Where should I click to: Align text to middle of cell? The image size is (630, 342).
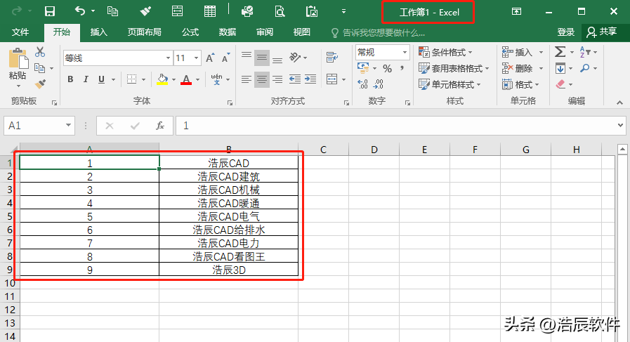(x=262, y=58)
